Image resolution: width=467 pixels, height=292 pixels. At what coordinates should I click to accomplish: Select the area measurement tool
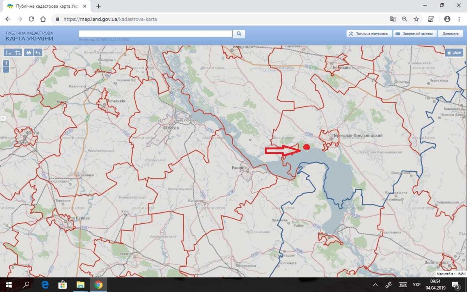[17, 52]
